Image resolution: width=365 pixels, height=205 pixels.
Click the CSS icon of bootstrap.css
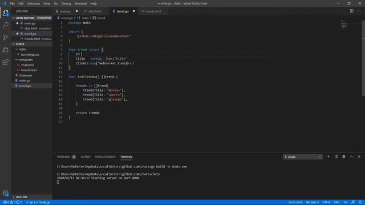[18, 55]
